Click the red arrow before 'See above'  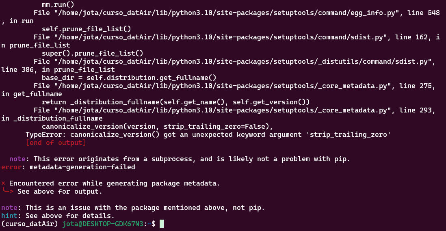[7, 191]
